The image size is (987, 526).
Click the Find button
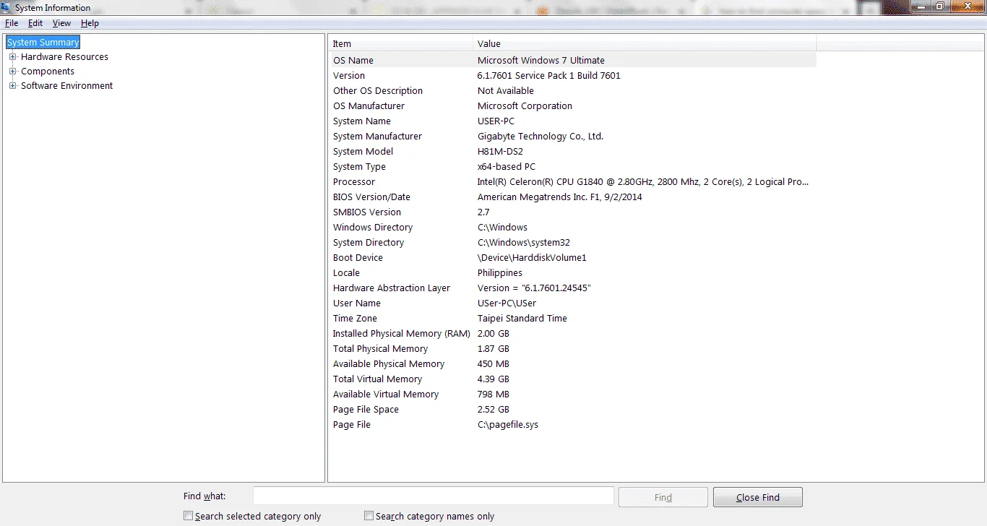[663, 497]
